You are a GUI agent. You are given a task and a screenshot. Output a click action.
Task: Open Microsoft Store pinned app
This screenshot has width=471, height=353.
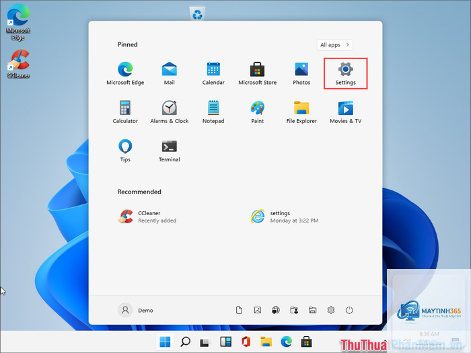[x=258, y=73]
